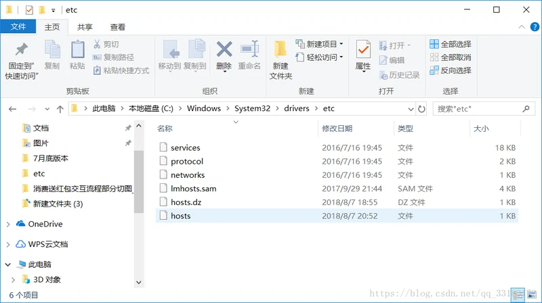
Task: Expand the OneDrive tree node
Action: point(8,224)
